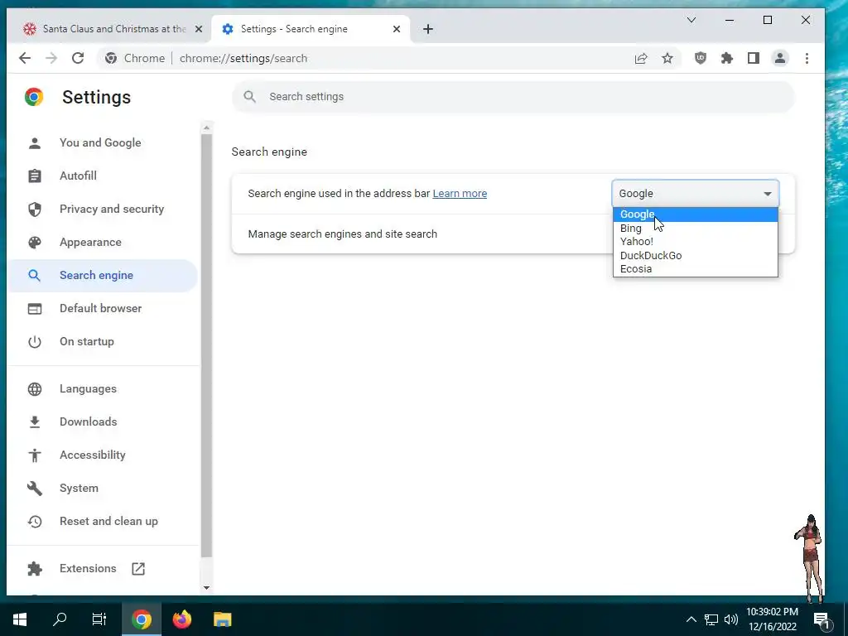Screen dimensions: 848x636
Task: Launch Firefox from the taskbar
Action: point(181,619)
